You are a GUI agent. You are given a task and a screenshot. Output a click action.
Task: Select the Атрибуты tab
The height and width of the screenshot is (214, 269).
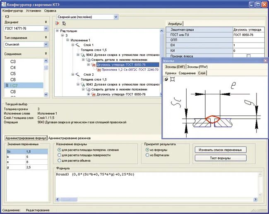click(x=175, y=24)
